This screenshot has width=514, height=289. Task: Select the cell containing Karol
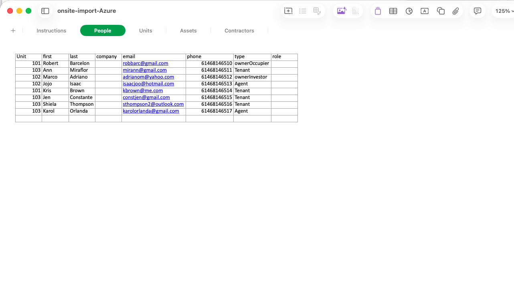55,111
